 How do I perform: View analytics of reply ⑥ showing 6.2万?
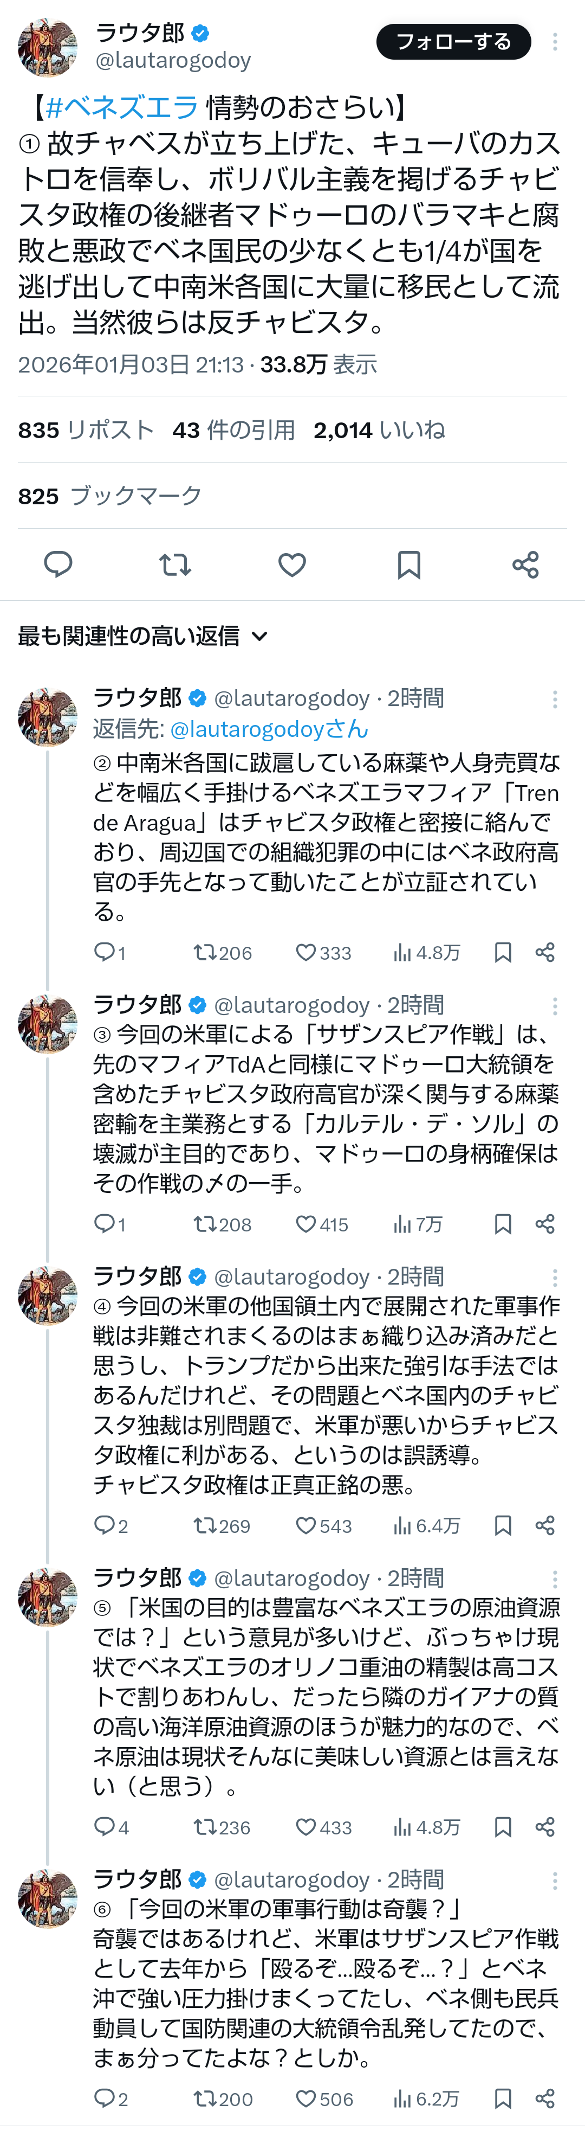coord(426,2099)
